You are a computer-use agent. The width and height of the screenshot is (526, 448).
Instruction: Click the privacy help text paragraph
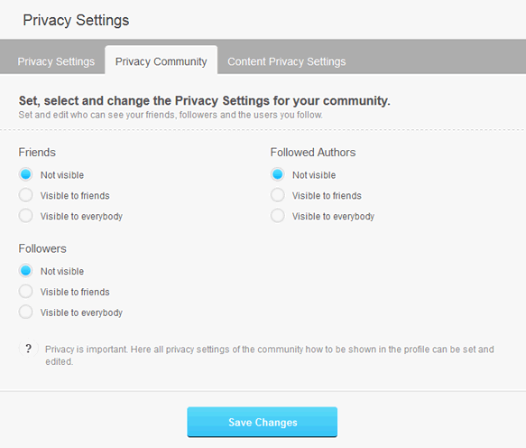[270, 355]
